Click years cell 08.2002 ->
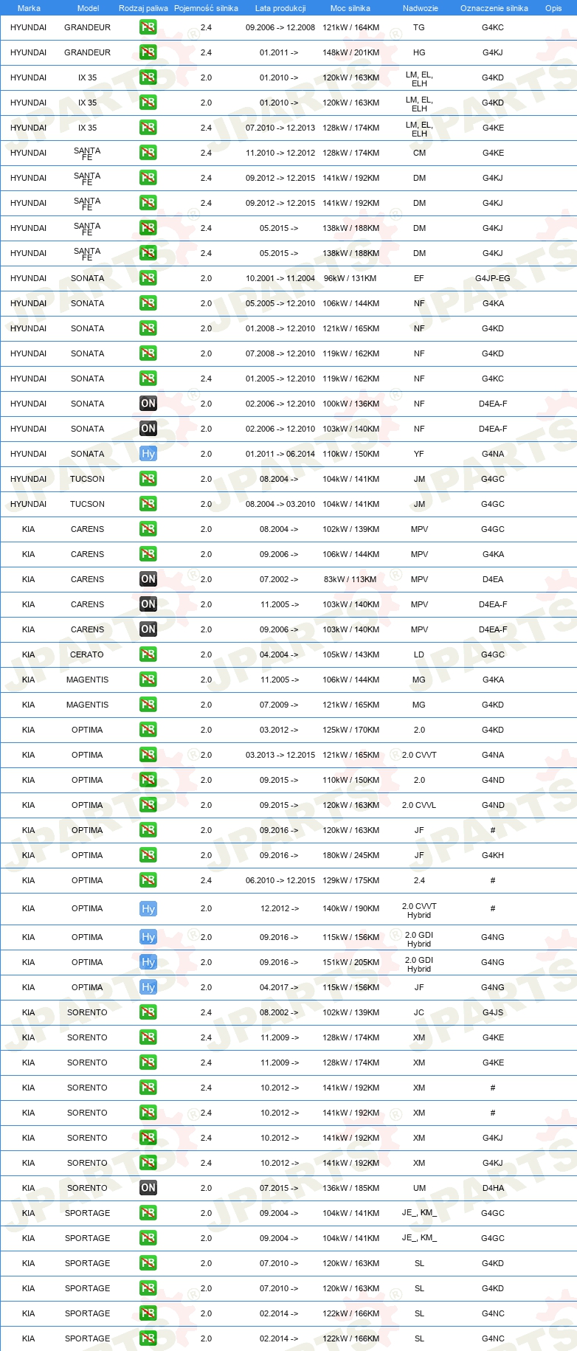 pos(279,1012)
